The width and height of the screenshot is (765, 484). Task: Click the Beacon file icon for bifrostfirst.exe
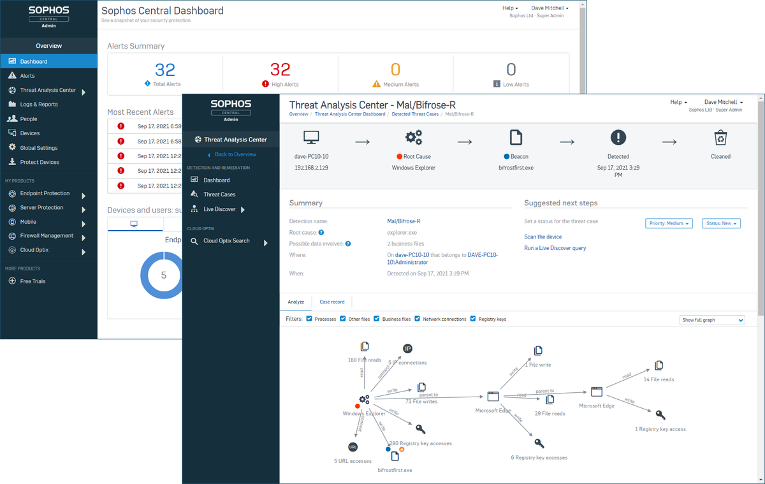(516, 137)
